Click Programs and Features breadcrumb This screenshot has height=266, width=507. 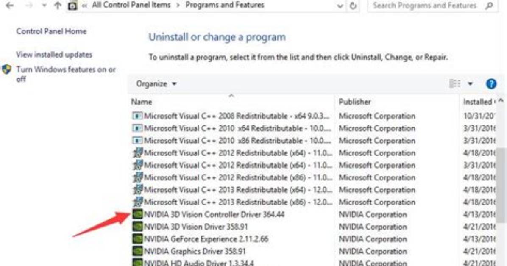[x=225, y=5]
